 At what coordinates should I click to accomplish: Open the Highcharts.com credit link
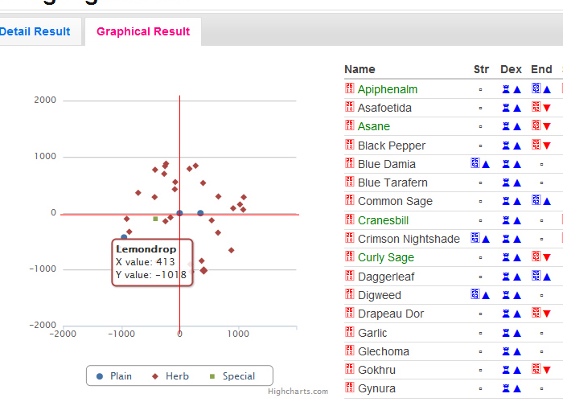pyautogui.click(x=298, y=392)
